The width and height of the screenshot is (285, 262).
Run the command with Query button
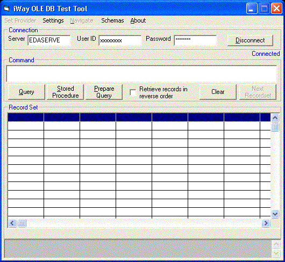point(26,92)
